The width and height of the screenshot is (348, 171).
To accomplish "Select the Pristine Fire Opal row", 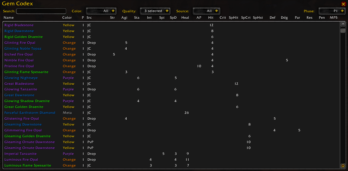I will pyautogui.click(x=171, y=66).
